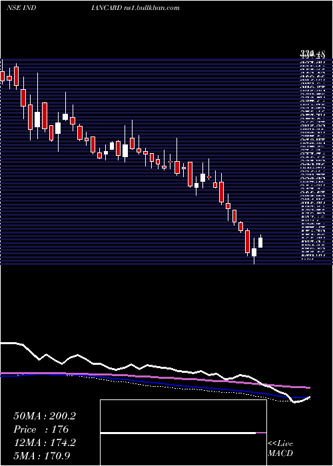Click the "<<Live MACD" label

(x=280, y=449)
